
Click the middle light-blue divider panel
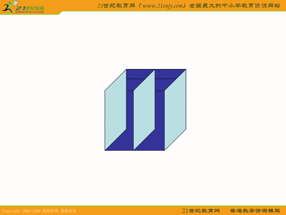click(144, 110)
